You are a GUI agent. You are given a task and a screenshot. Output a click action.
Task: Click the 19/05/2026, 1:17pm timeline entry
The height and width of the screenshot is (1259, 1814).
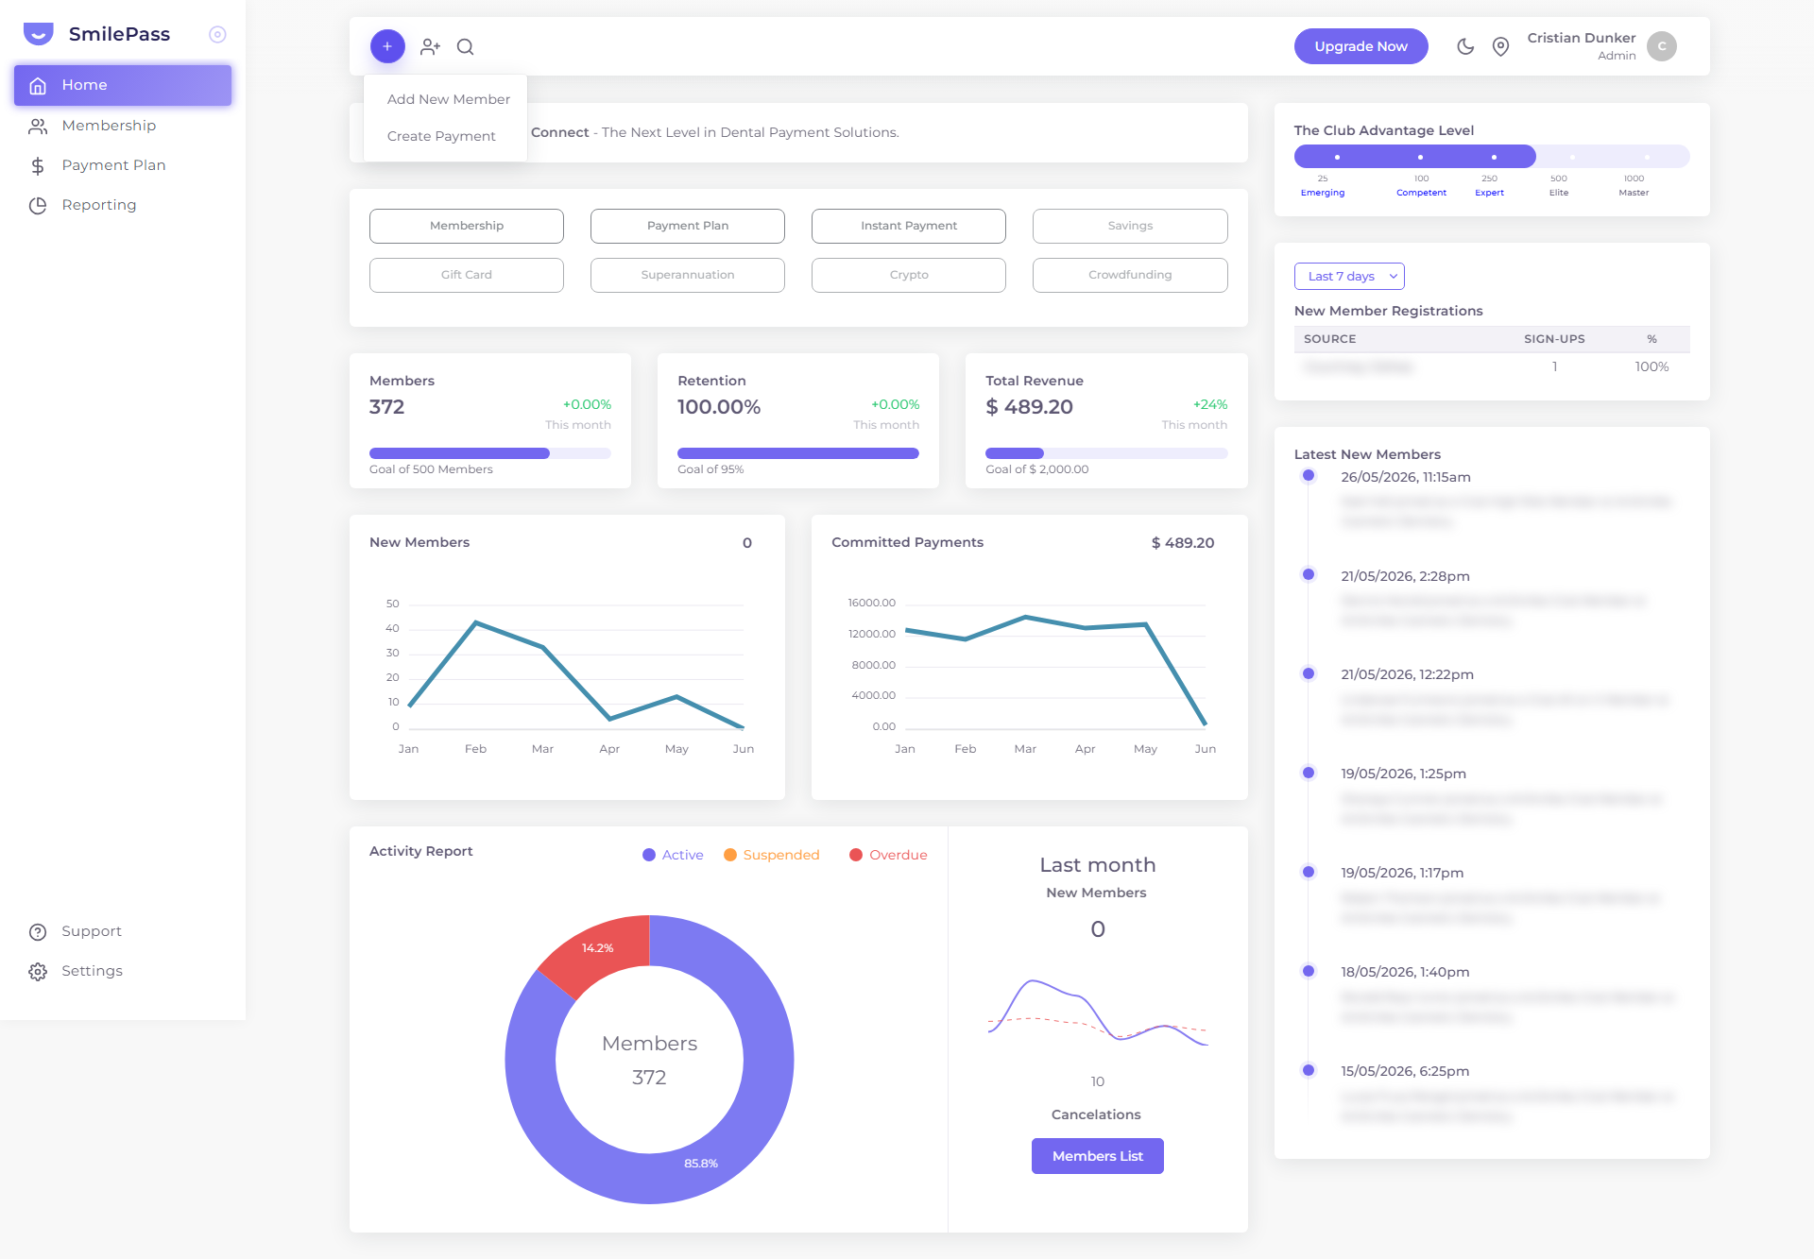click(x=1402, y=873)
